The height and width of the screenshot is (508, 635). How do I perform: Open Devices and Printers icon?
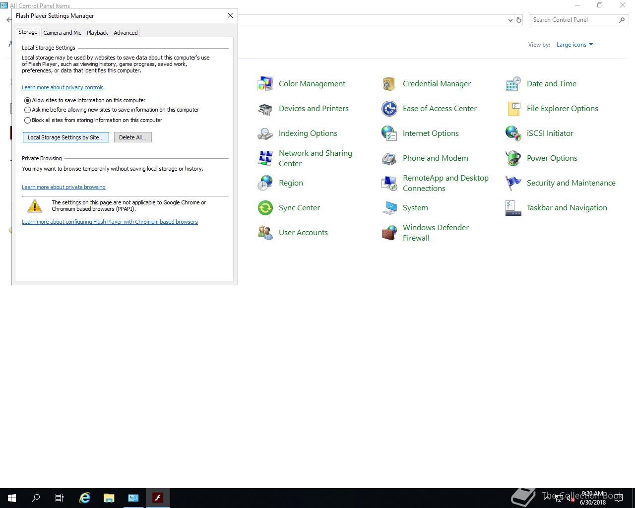pyautogui.click(x=265, y=109)
